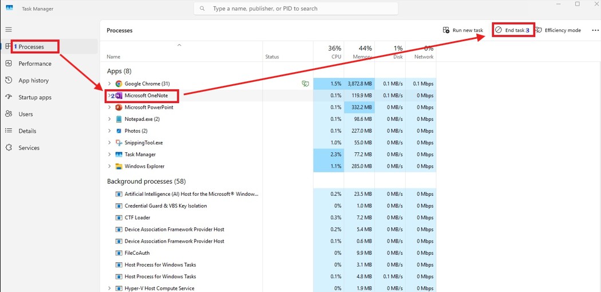The height and width of the screenshot is (292, 601).
Task: Open the Services page
Action: (x=49, y=148)
